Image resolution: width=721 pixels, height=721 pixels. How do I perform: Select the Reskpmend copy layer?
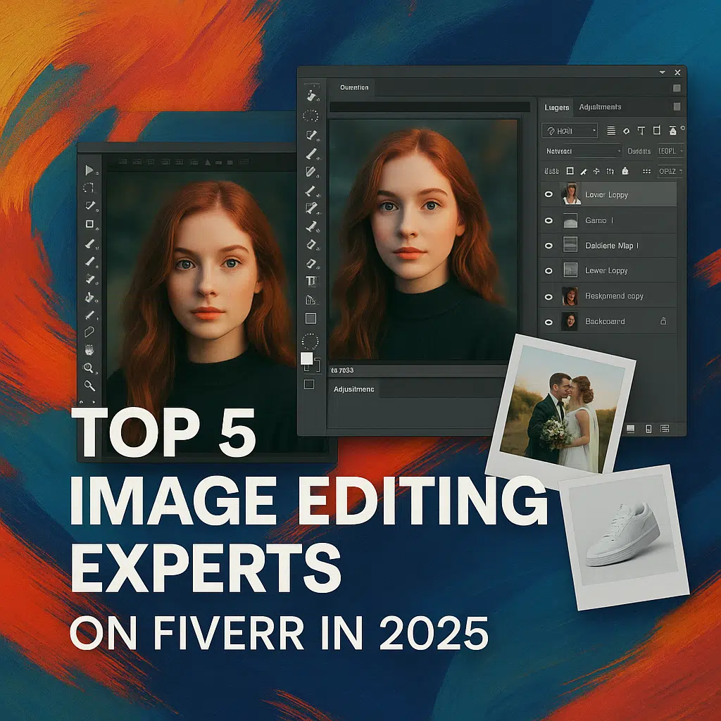pos(614,296)
